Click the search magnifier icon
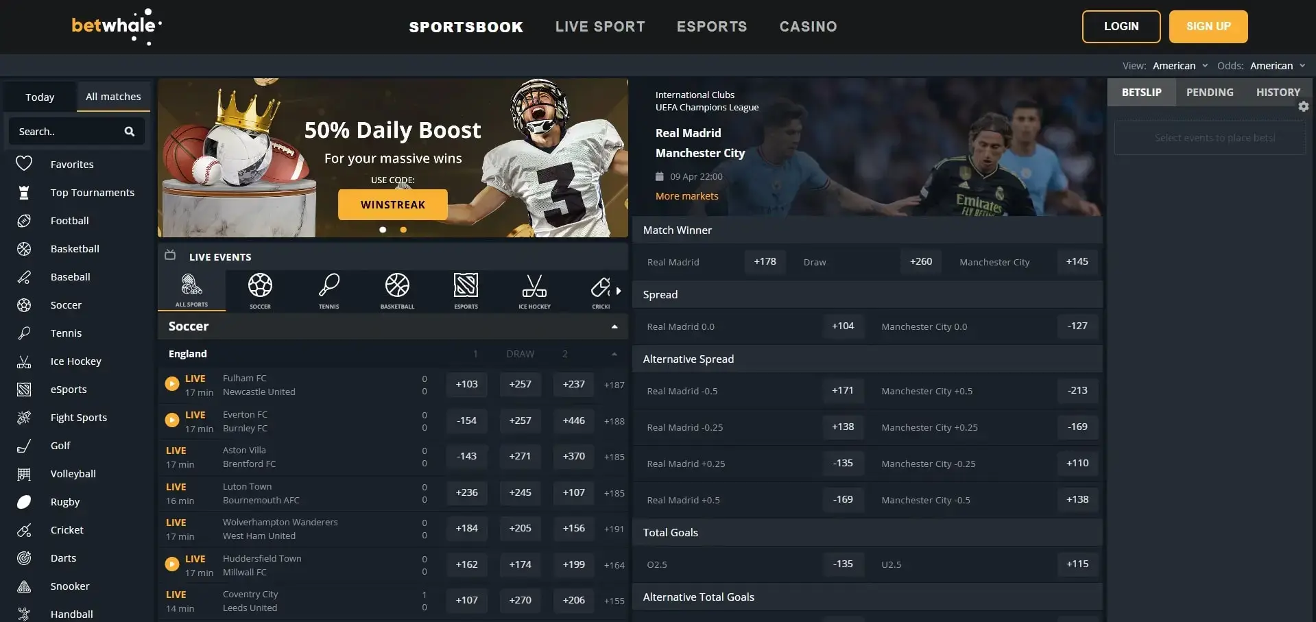This screenshot has width=1316, height=622. pos(129,132)
